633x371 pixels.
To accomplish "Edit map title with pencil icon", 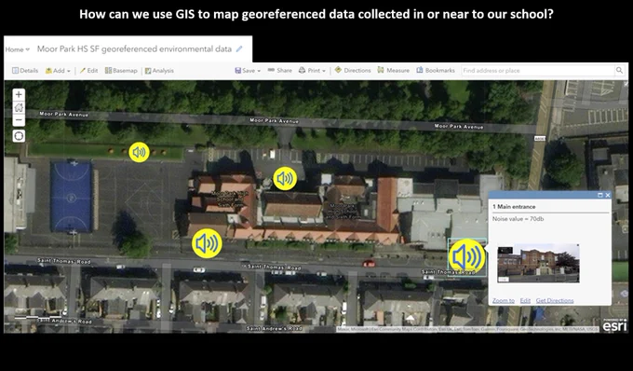I will pos(239,48).
